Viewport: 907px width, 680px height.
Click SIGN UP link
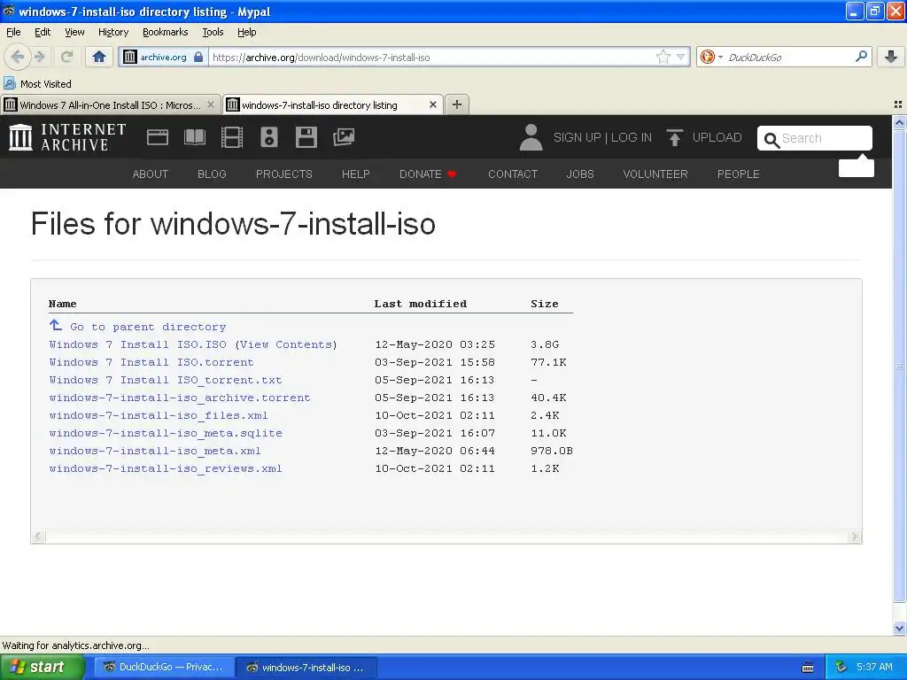[x=577, y=137]
